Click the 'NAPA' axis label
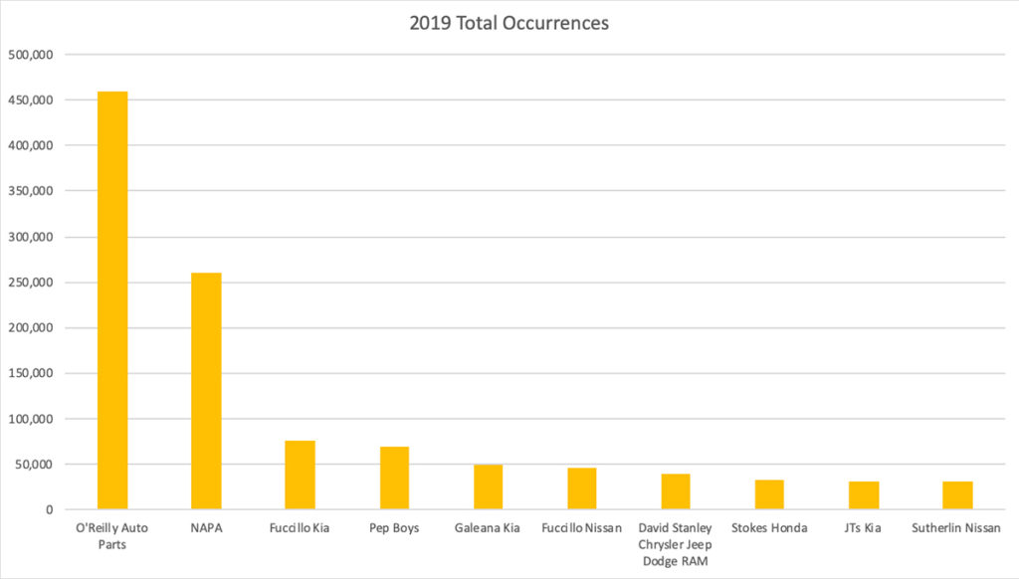1019x579 pixels. coord(206,527)
